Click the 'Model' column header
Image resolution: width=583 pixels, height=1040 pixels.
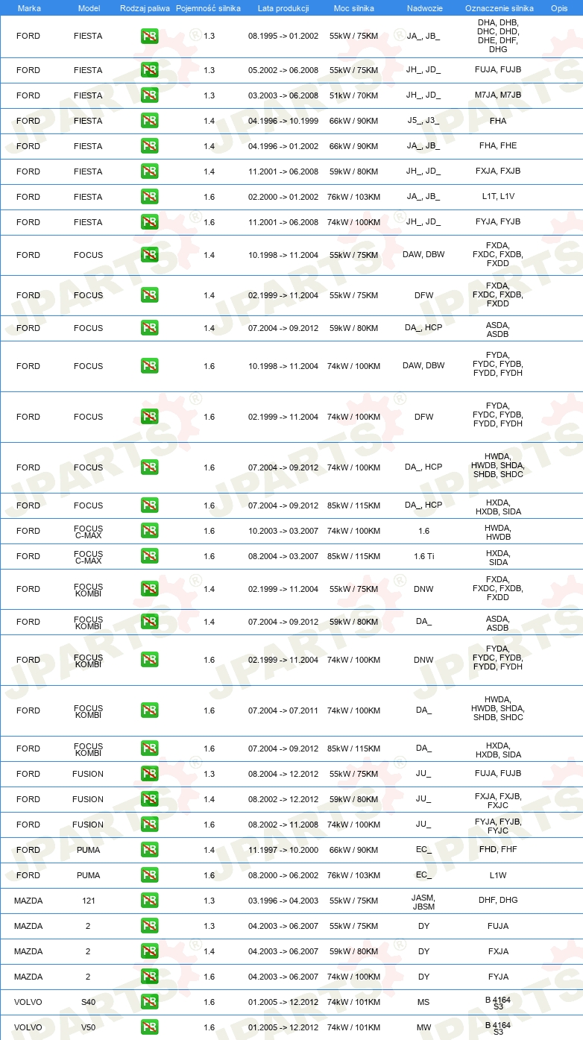point(89,7)
